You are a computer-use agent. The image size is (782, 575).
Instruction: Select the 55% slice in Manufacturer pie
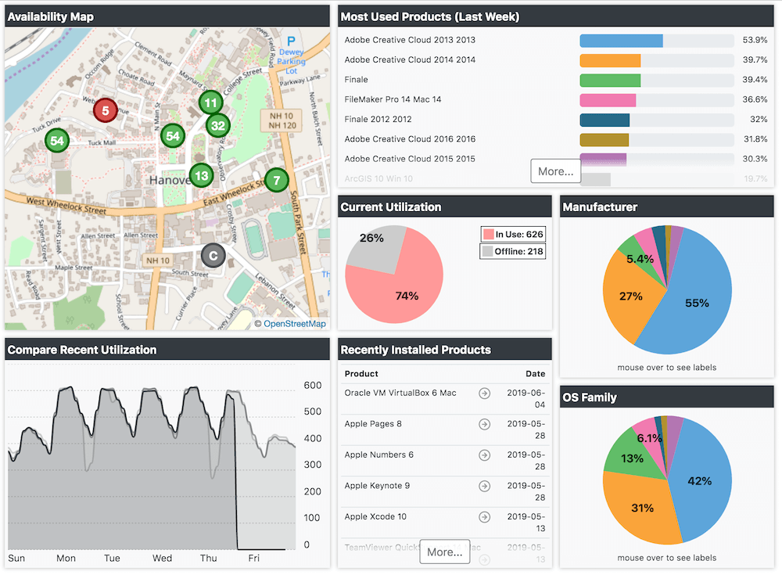coord(696,301)
